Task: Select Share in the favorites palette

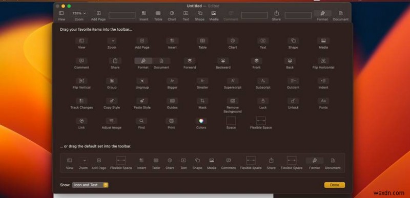Action: pyautogui.click(x=115, y=61)
